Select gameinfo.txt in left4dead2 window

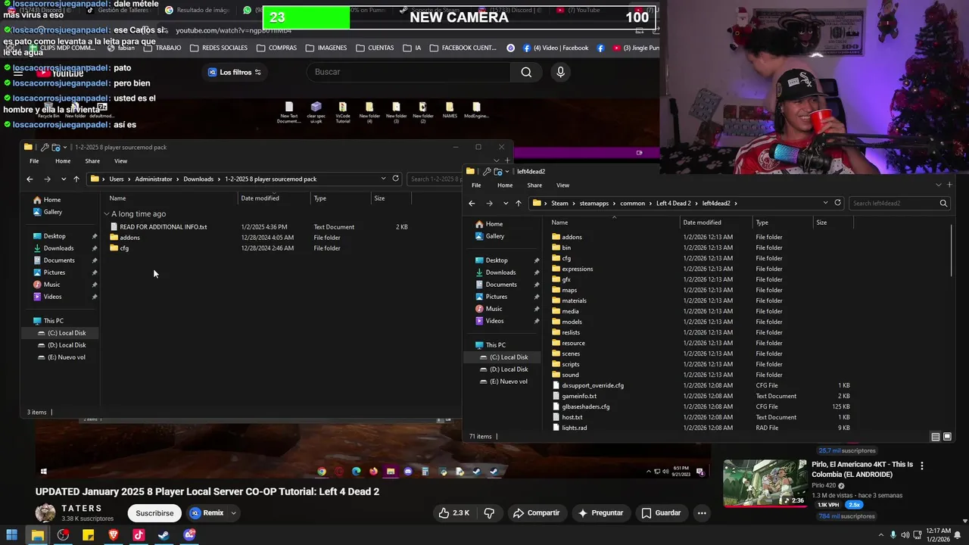[x=574, y=396]
